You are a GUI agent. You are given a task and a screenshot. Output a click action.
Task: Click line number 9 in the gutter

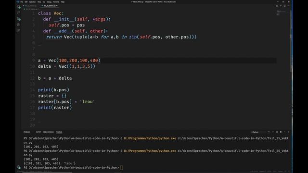[33, 61]
